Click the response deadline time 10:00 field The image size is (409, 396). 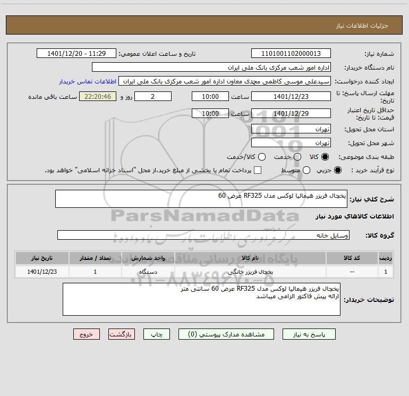210,96
